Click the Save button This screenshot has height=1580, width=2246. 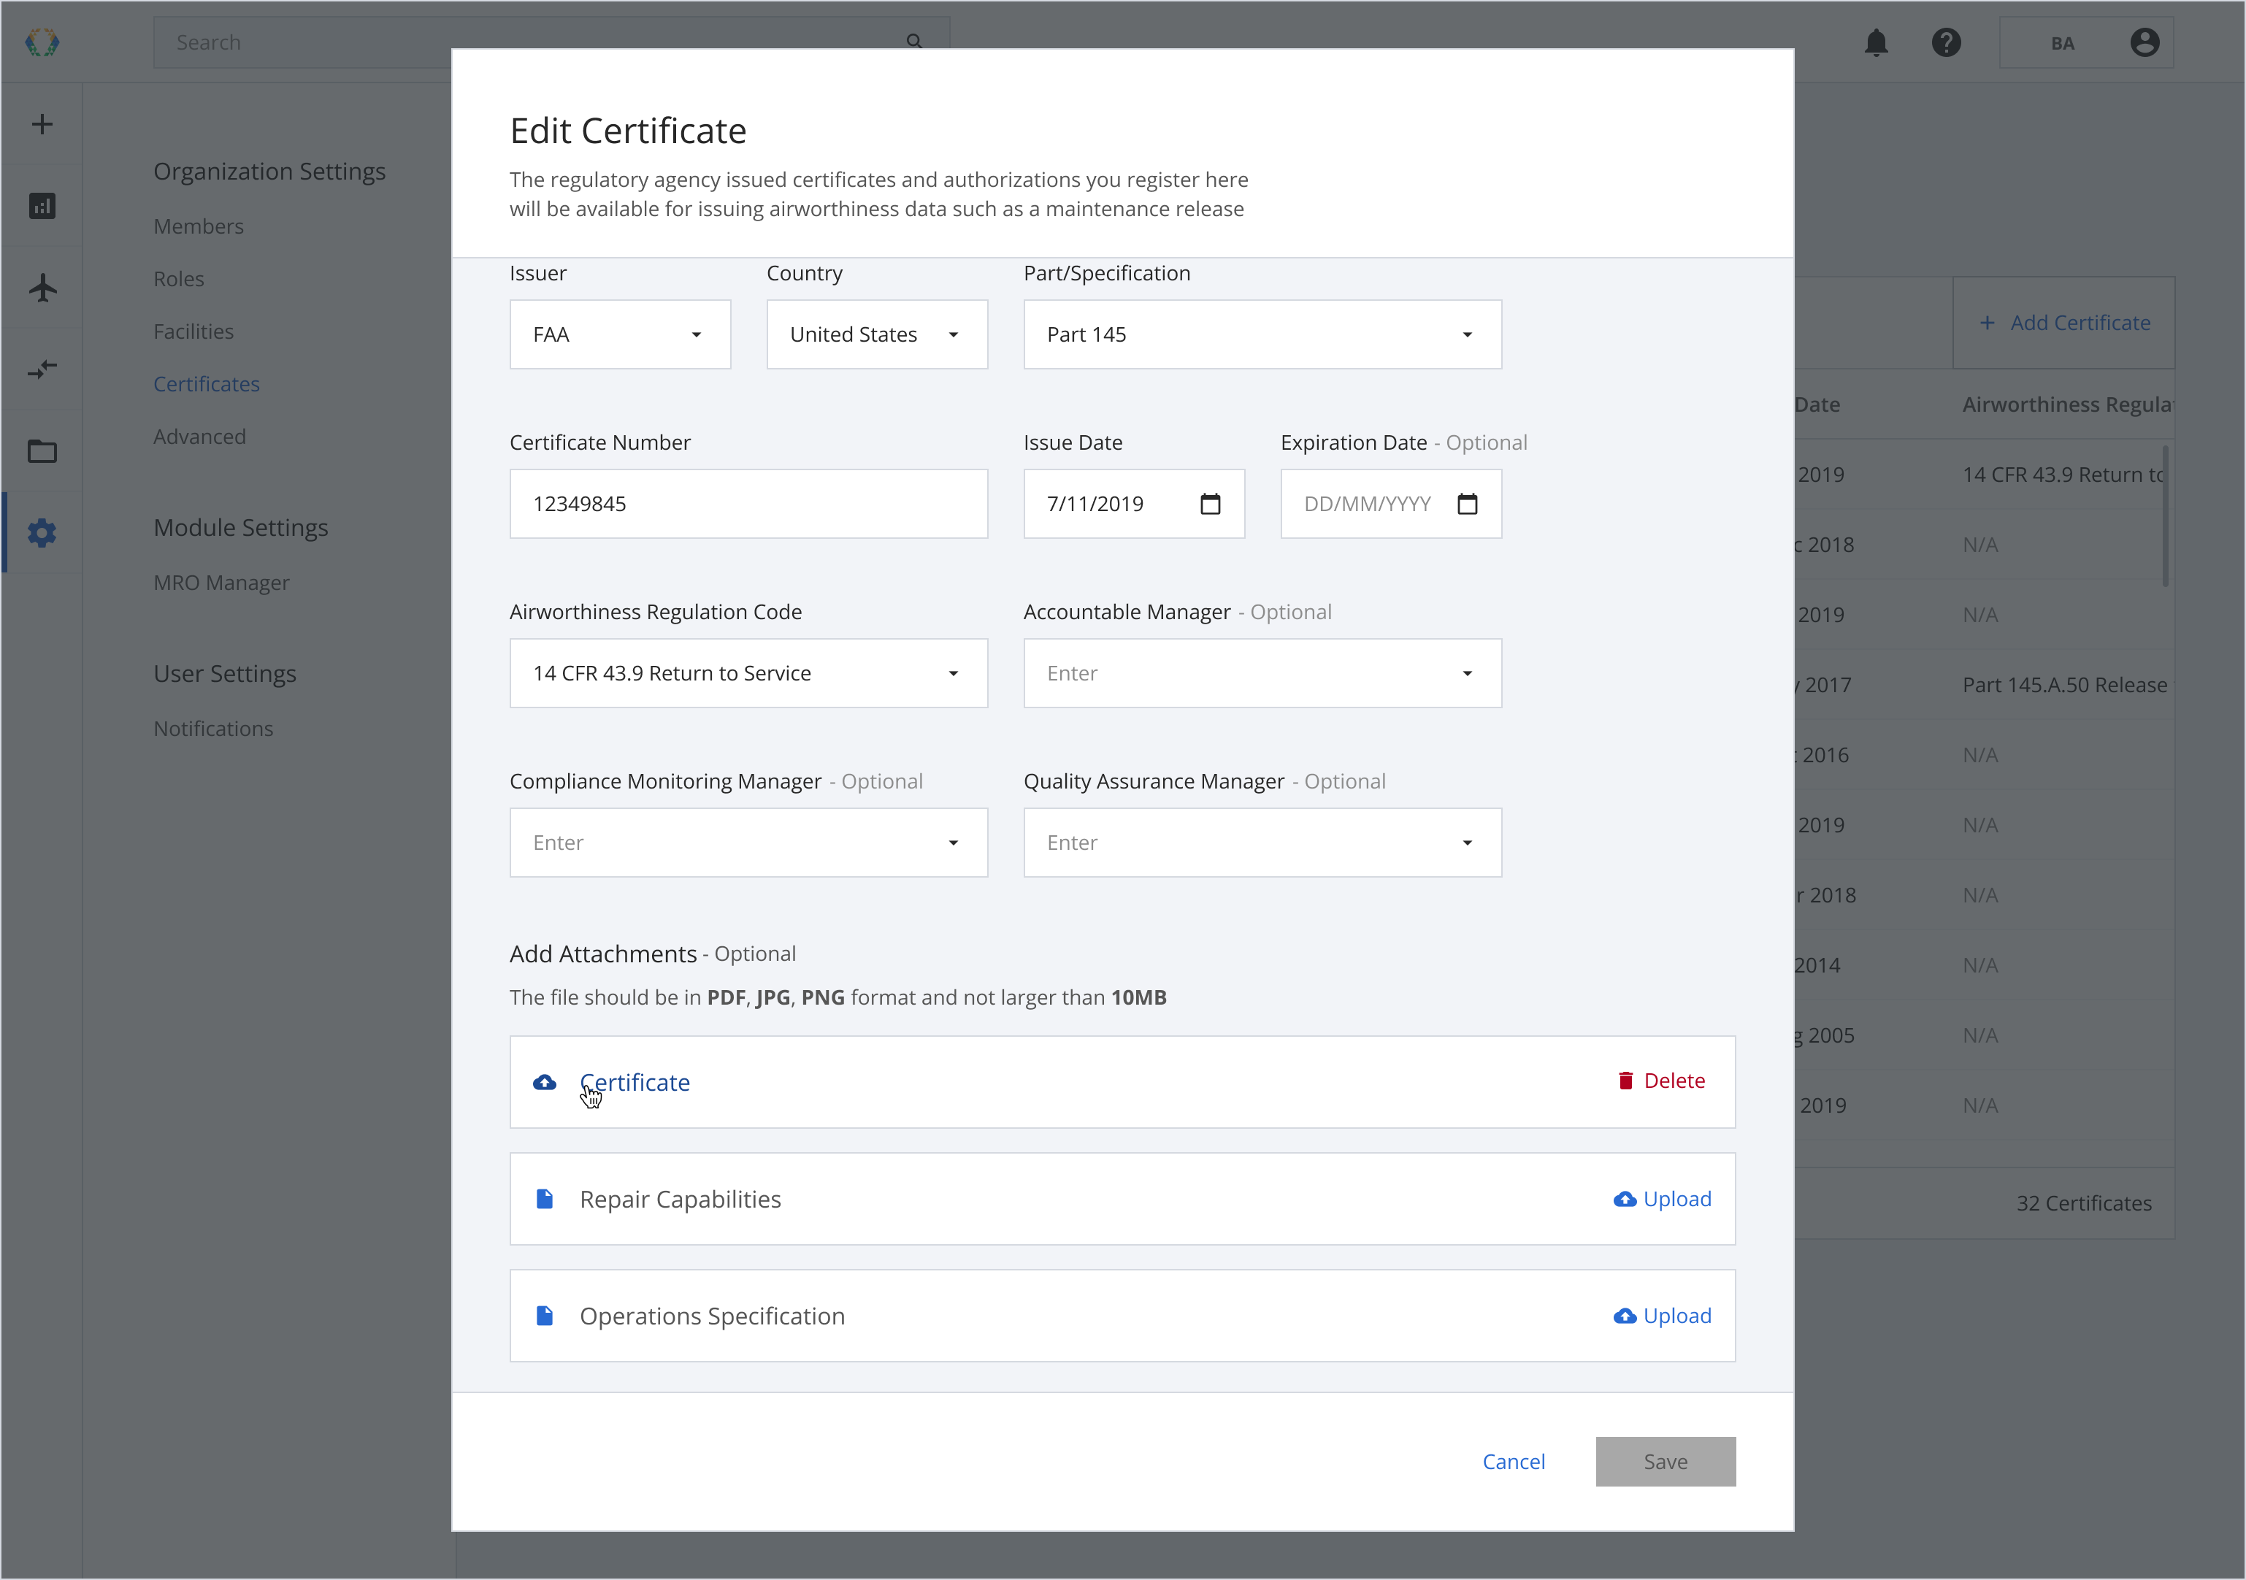pyautogui.click(x=1665, y=1462)
